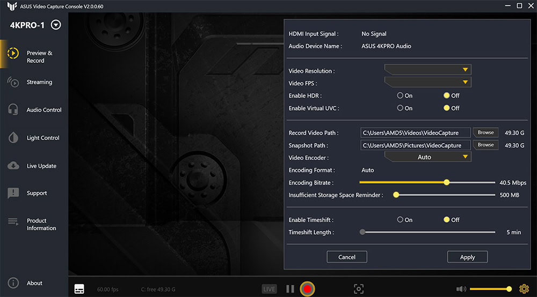
Task: Open settings via the gear icon
Action: 524,289
